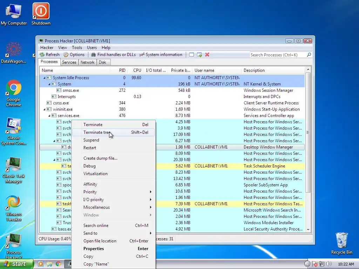This screenshot has height=269, width=359.
Task: Choose Search online in the context menu
Action: click(x=114, y=226)
